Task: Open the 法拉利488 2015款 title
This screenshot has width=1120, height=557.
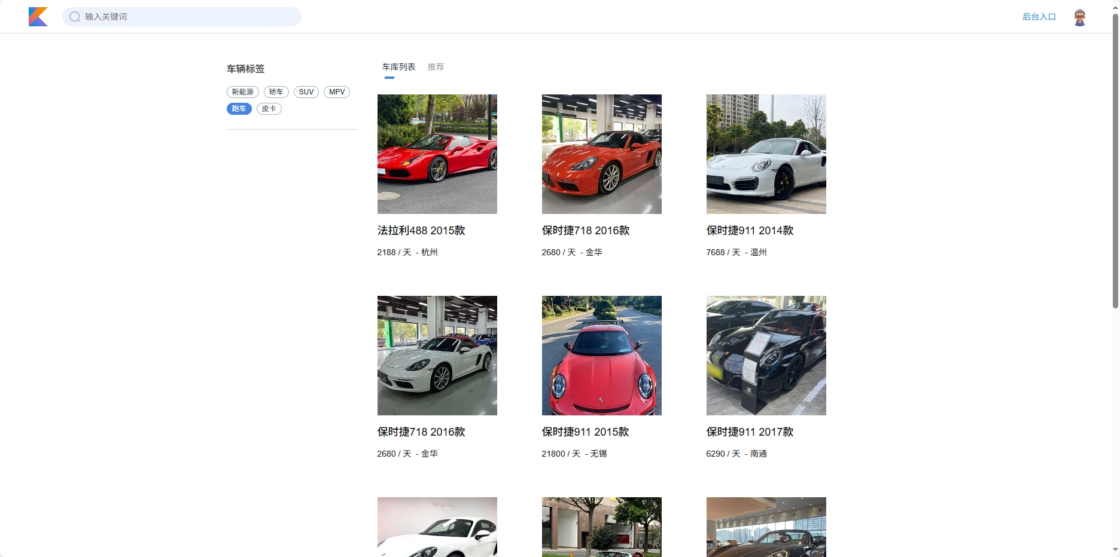Action: (421, 231)
